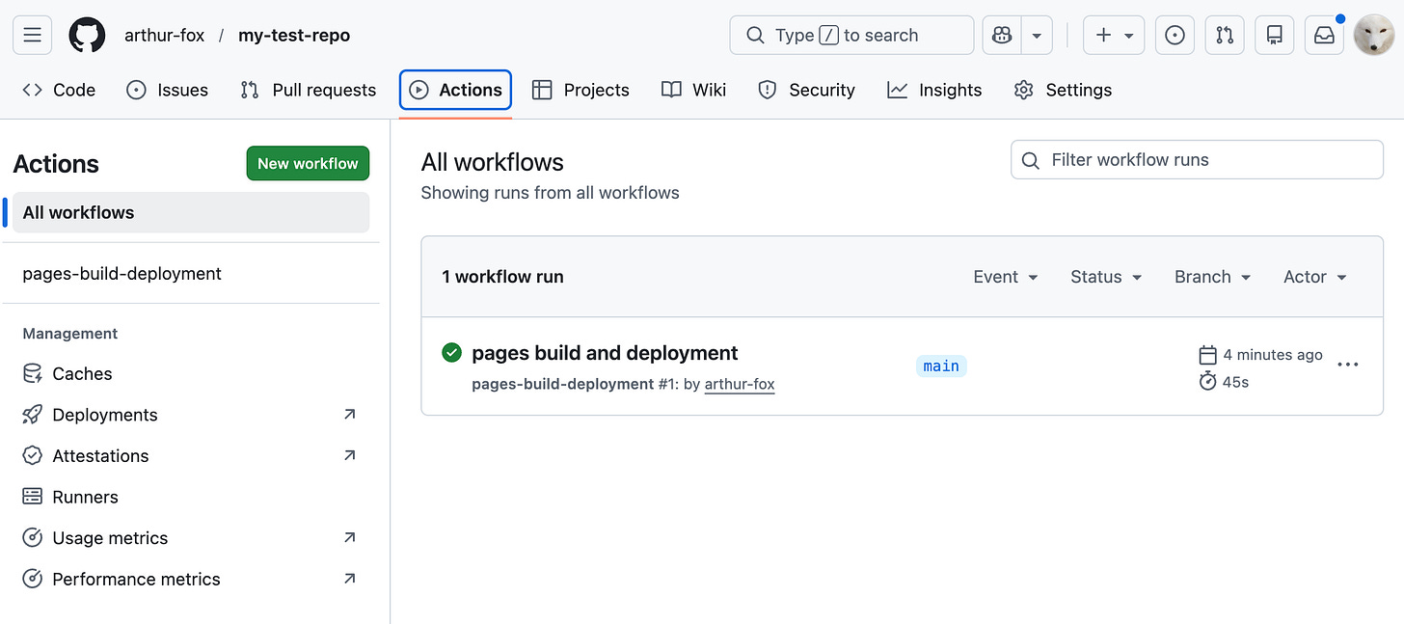Switch to the Insights tab

[934, 90]
